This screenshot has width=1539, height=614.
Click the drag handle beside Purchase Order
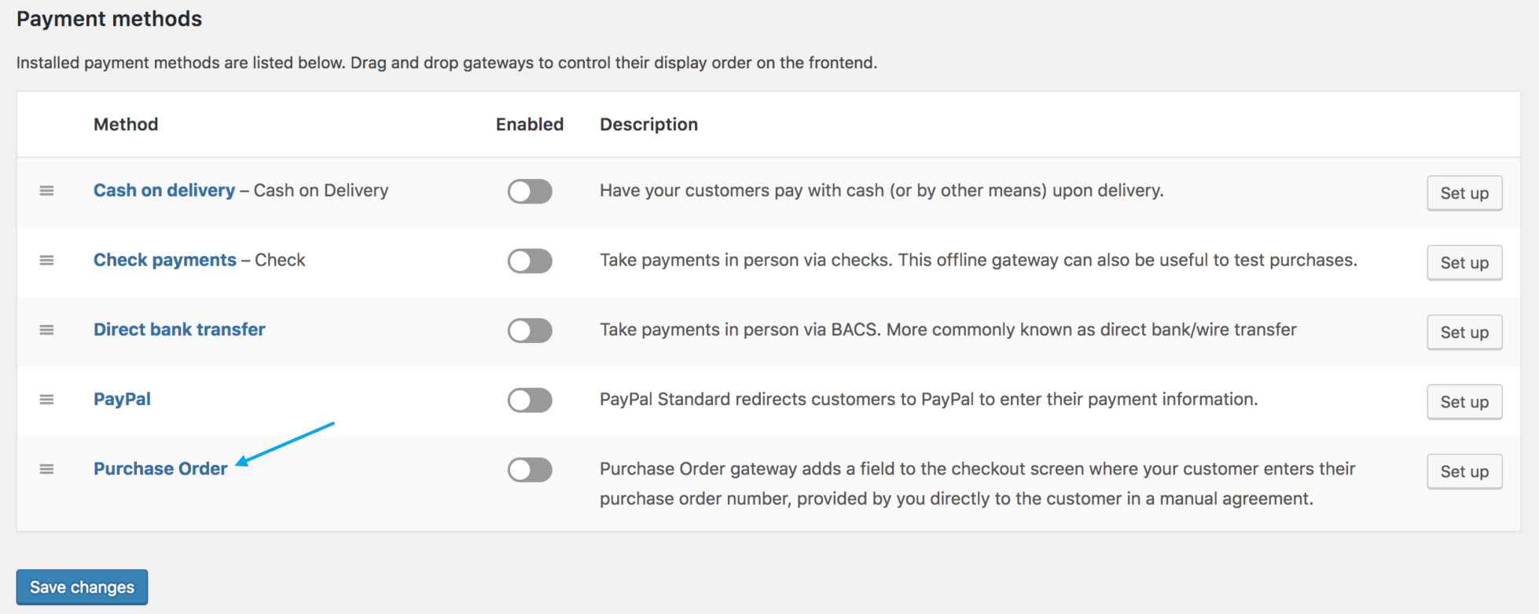click(x=46, y=470)
